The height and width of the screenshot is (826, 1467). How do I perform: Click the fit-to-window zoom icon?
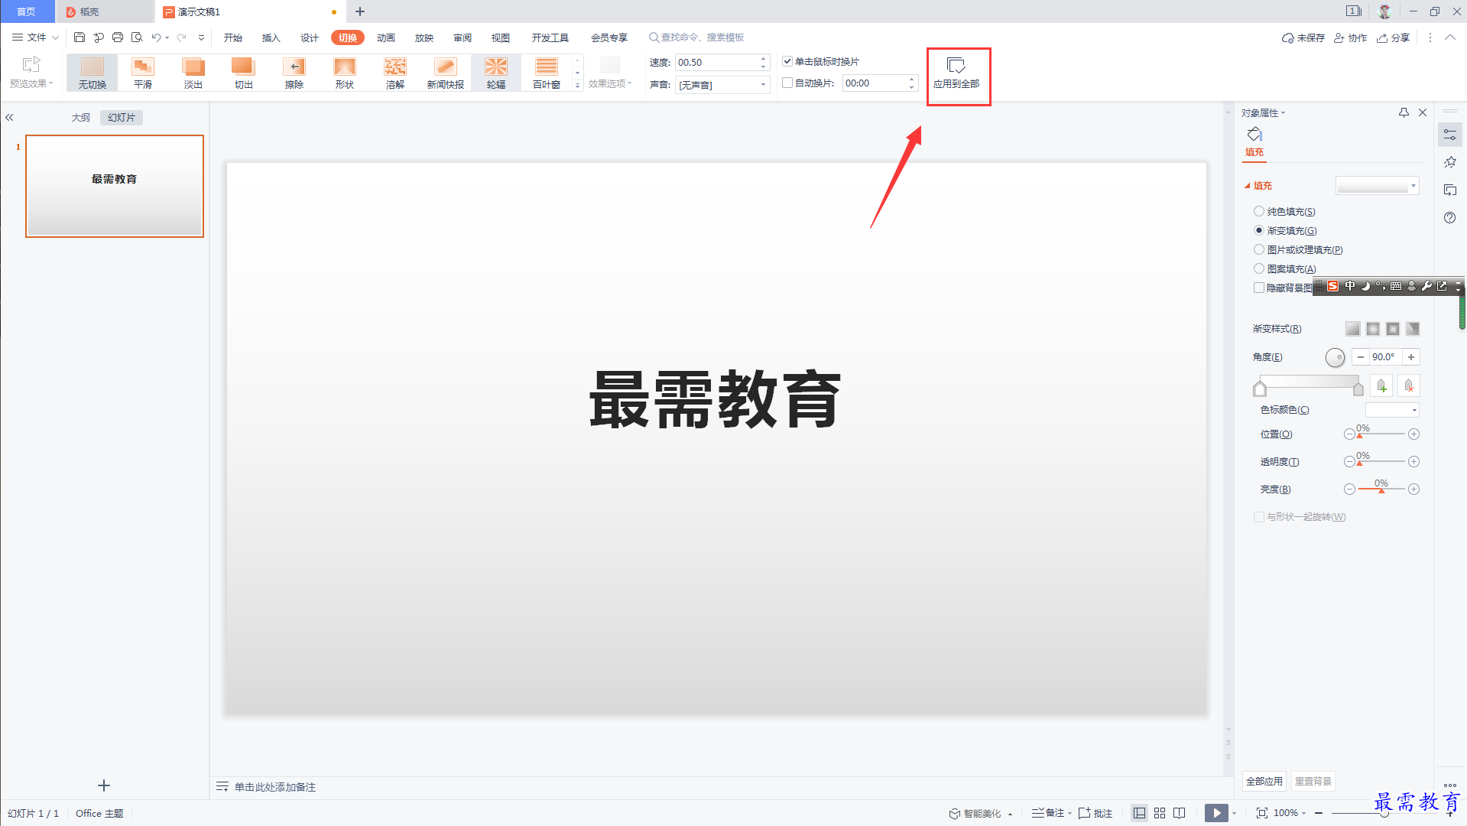[1262, 813]
